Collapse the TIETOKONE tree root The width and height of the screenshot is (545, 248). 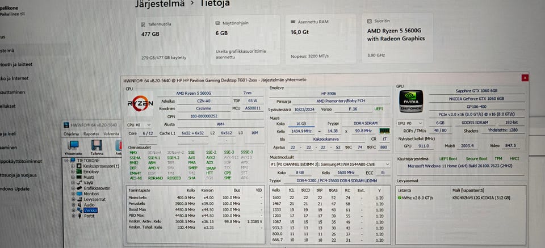66,161
